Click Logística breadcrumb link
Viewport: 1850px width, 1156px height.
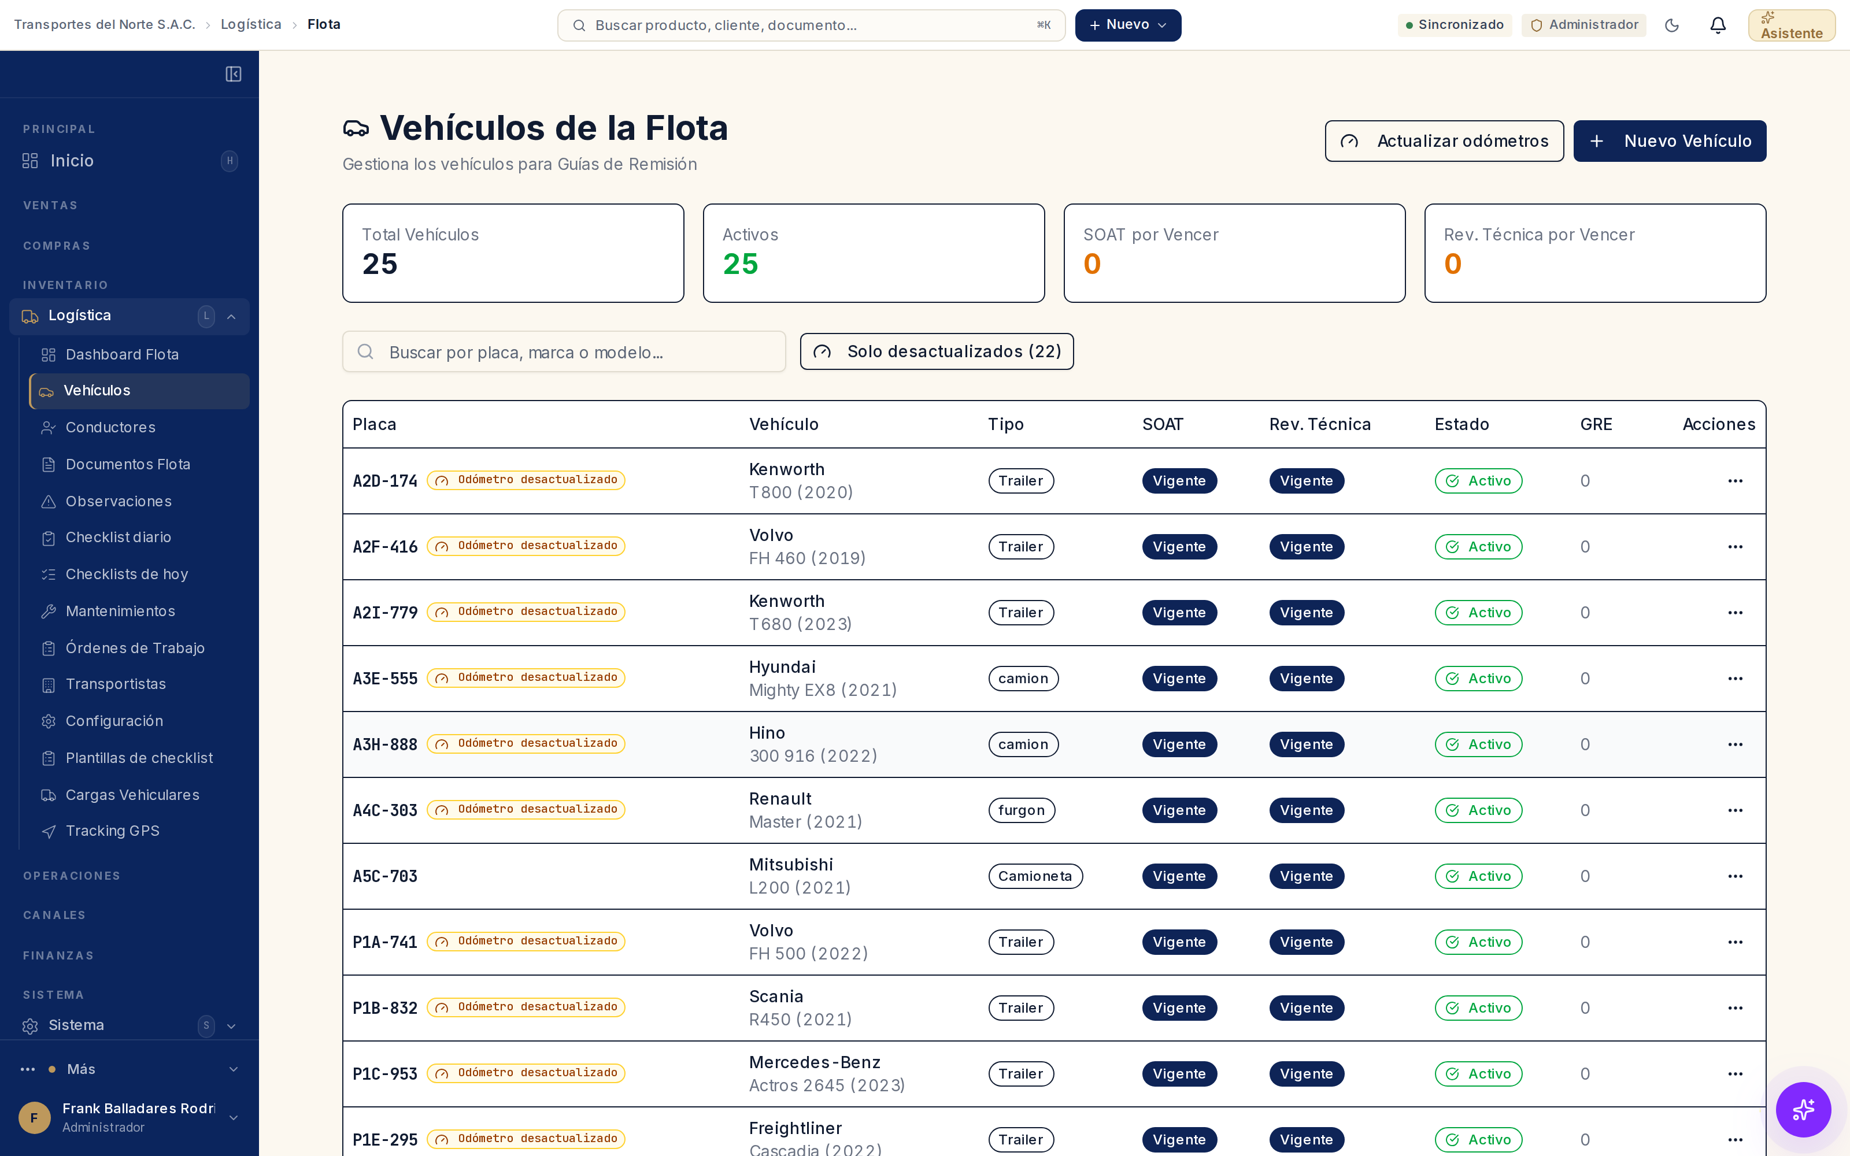click(251, 24)
